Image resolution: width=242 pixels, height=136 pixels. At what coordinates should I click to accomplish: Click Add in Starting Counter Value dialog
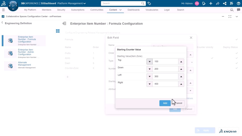coord(165,103)
